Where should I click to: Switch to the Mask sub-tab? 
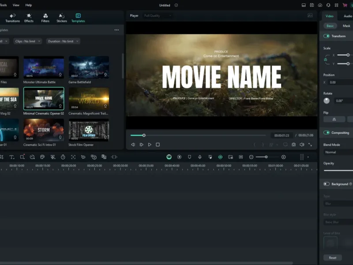coord(346,26)
